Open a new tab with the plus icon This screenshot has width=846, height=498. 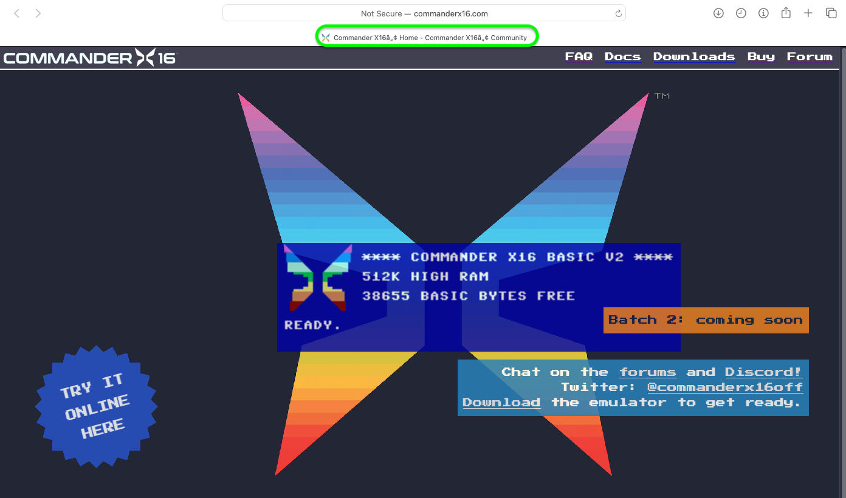[x=808, y=13]
